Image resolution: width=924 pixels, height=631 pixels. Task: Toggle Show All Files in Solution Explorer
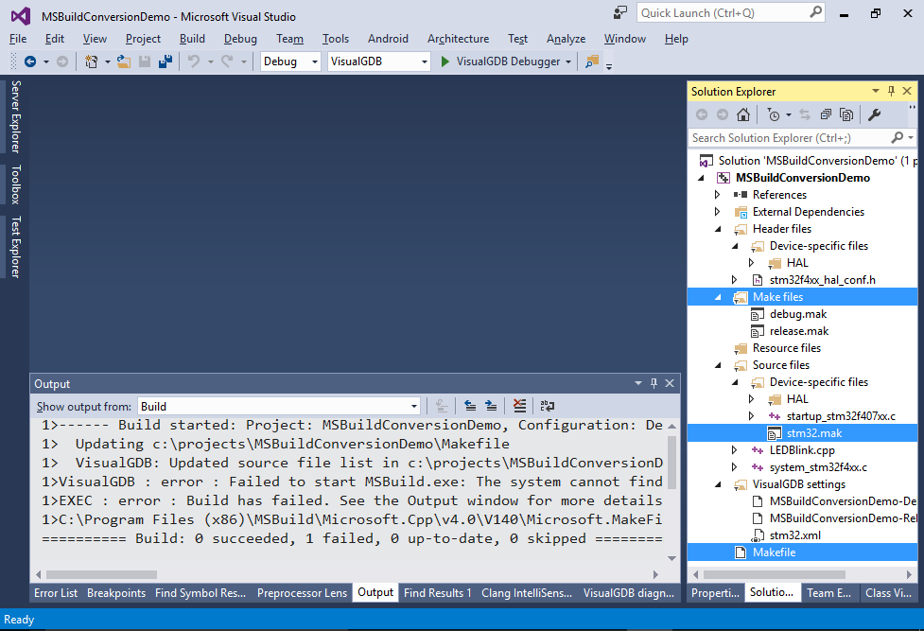pyautogui.click(x=846, y=114)
